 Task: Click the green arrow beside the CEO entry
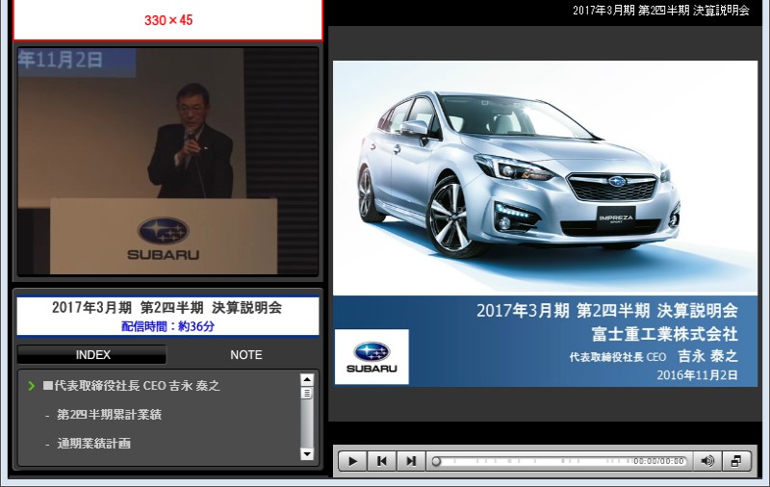32,386
